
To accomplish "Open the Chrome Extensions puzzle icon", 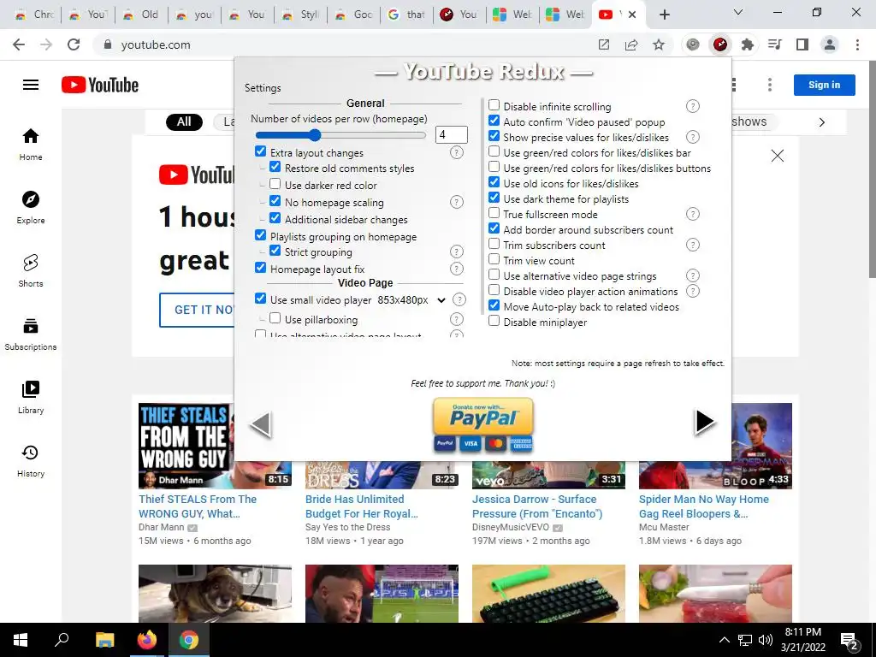I will [747, 44].
